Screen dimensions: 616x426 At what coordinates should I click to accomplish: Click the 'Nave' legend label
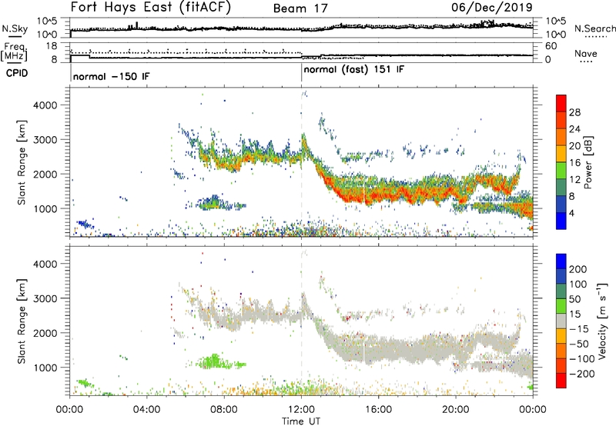(x=586, y=54)
